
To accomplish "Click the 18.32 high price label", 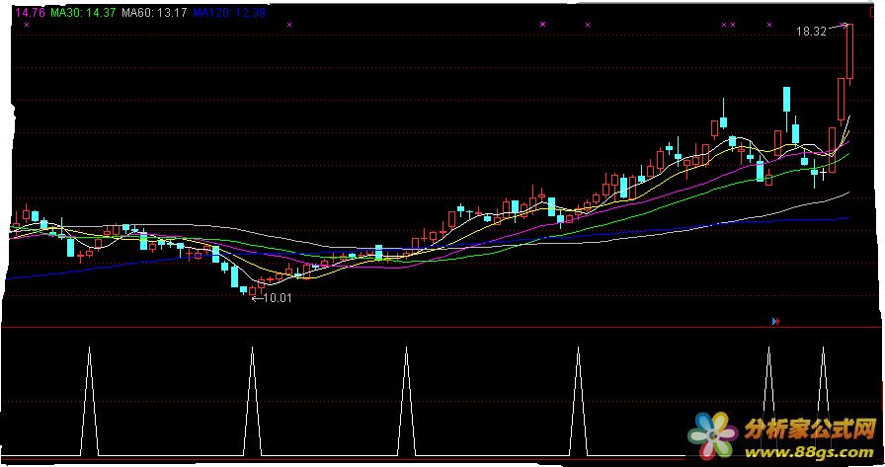I will (x=811, y=32).
